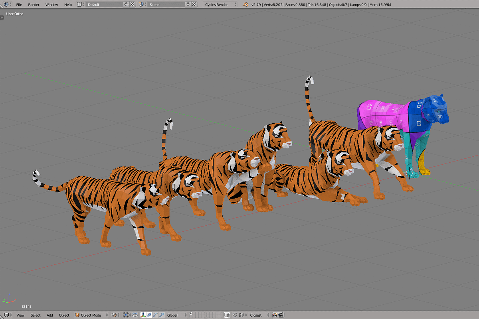Select the lying-down tiger model
479x319 pixels.
coord(319,181)
